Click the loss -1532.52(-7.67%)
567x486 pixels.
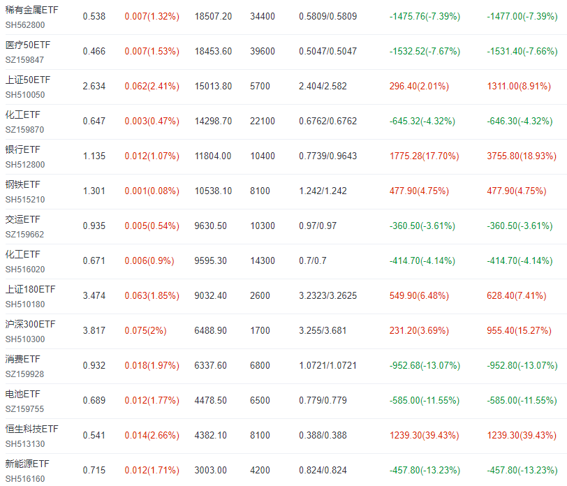(425, 52)
